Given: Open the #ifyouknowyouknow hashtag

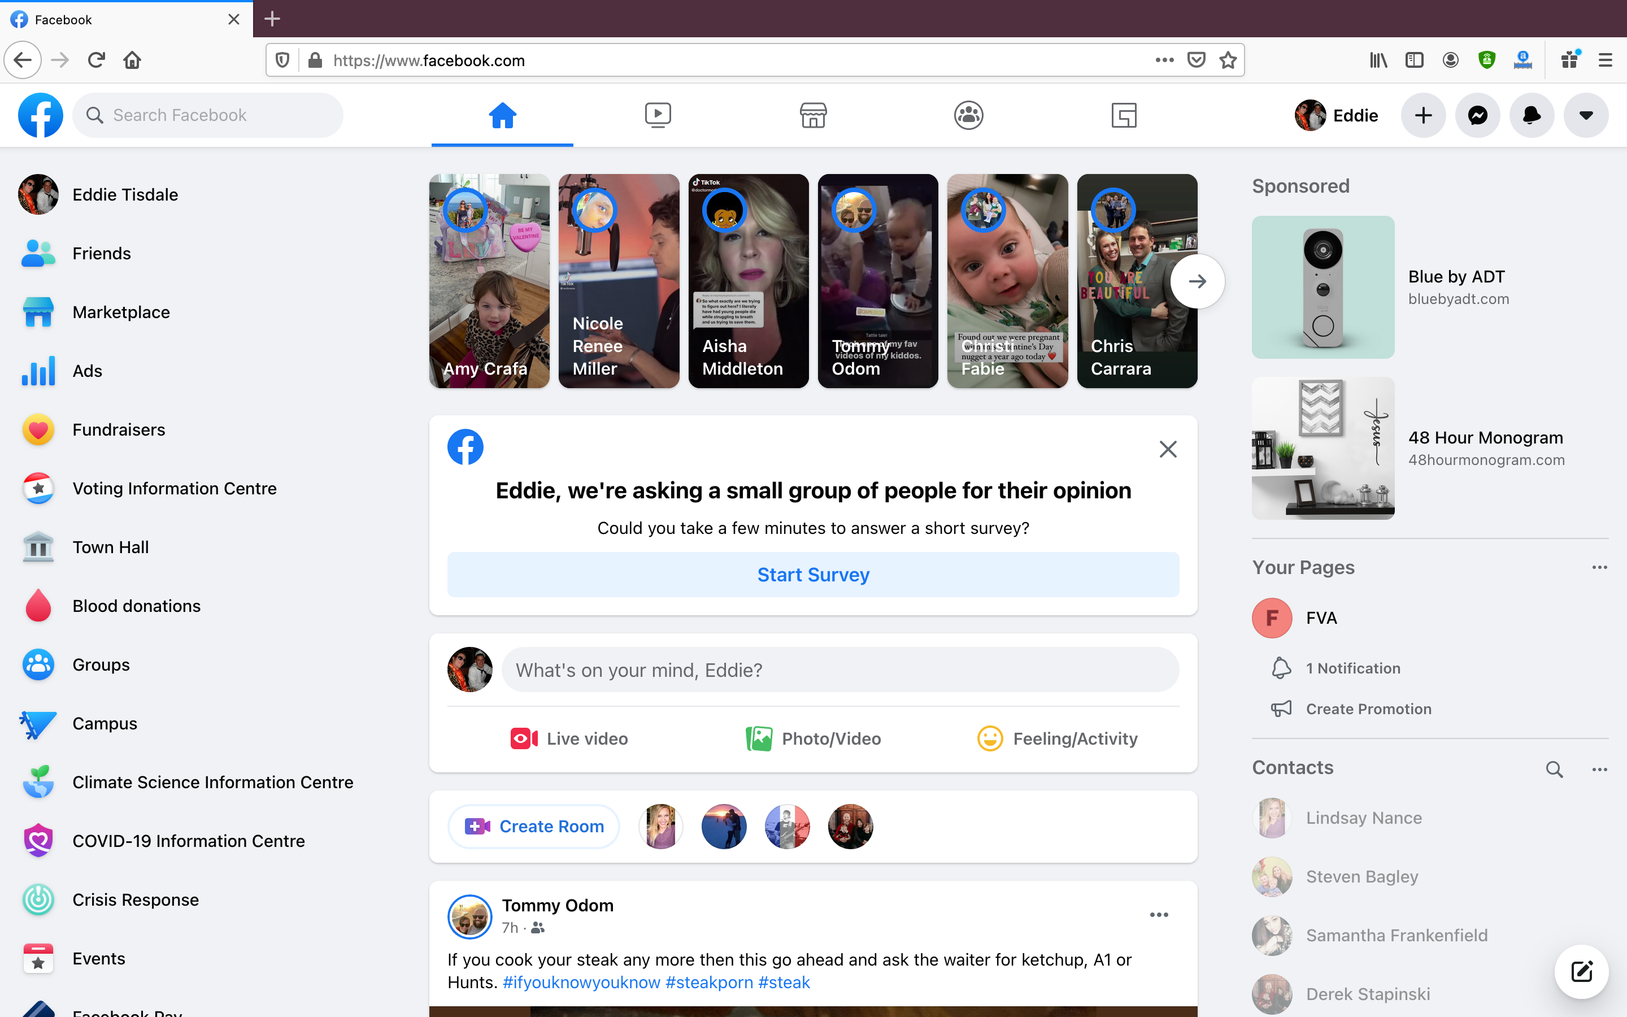Looking at the screenshot, I should pyautogui.click(x=581, y=983).
